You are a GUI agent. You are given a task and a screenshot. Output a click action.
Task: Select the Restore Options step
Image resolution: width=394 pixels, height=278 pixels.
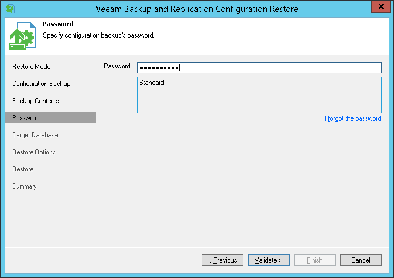click(x=34, y=152)
